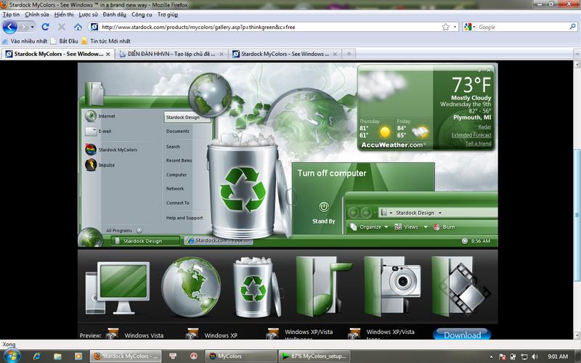Open the Google search engine selector
This screenshot has width=581, height=363.
coord(471,27)
